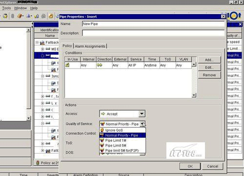This screenshot has height=176, width=244.
Task: Select Pipe Limit 5M option
Action: (122, 145)
